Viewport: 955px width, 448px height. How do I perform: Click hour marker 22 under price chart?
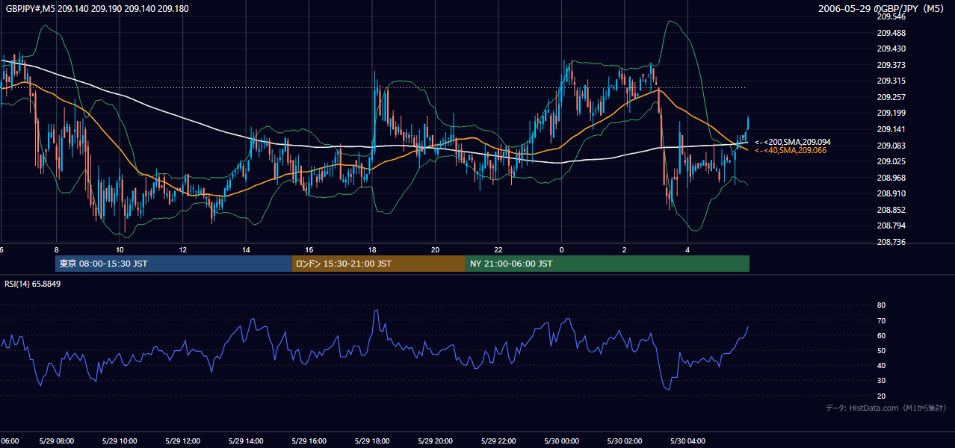tap(498, 249)
